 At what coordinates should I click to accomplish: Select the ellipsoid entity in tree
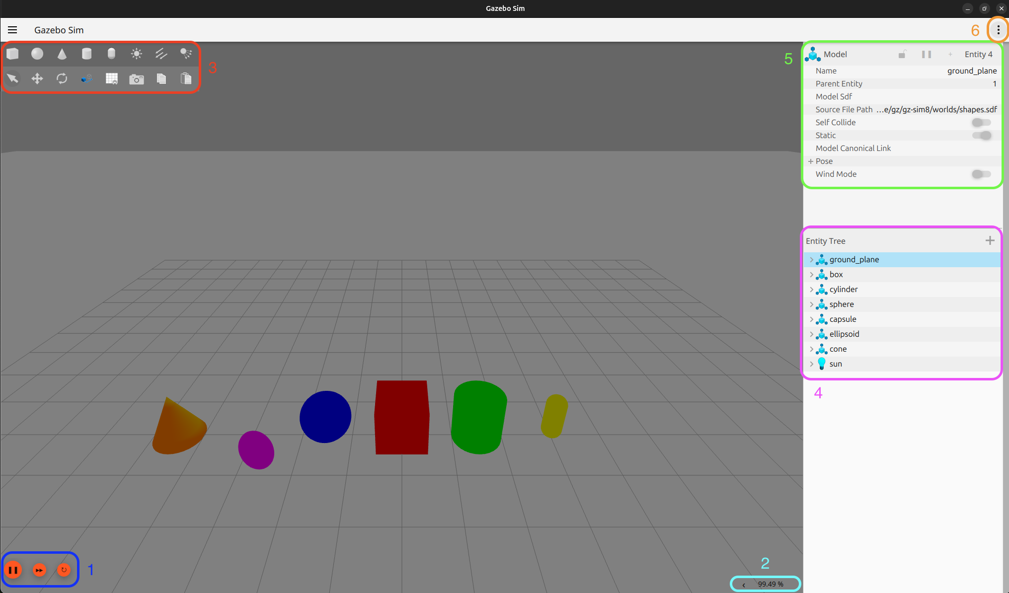click(844, 334)
